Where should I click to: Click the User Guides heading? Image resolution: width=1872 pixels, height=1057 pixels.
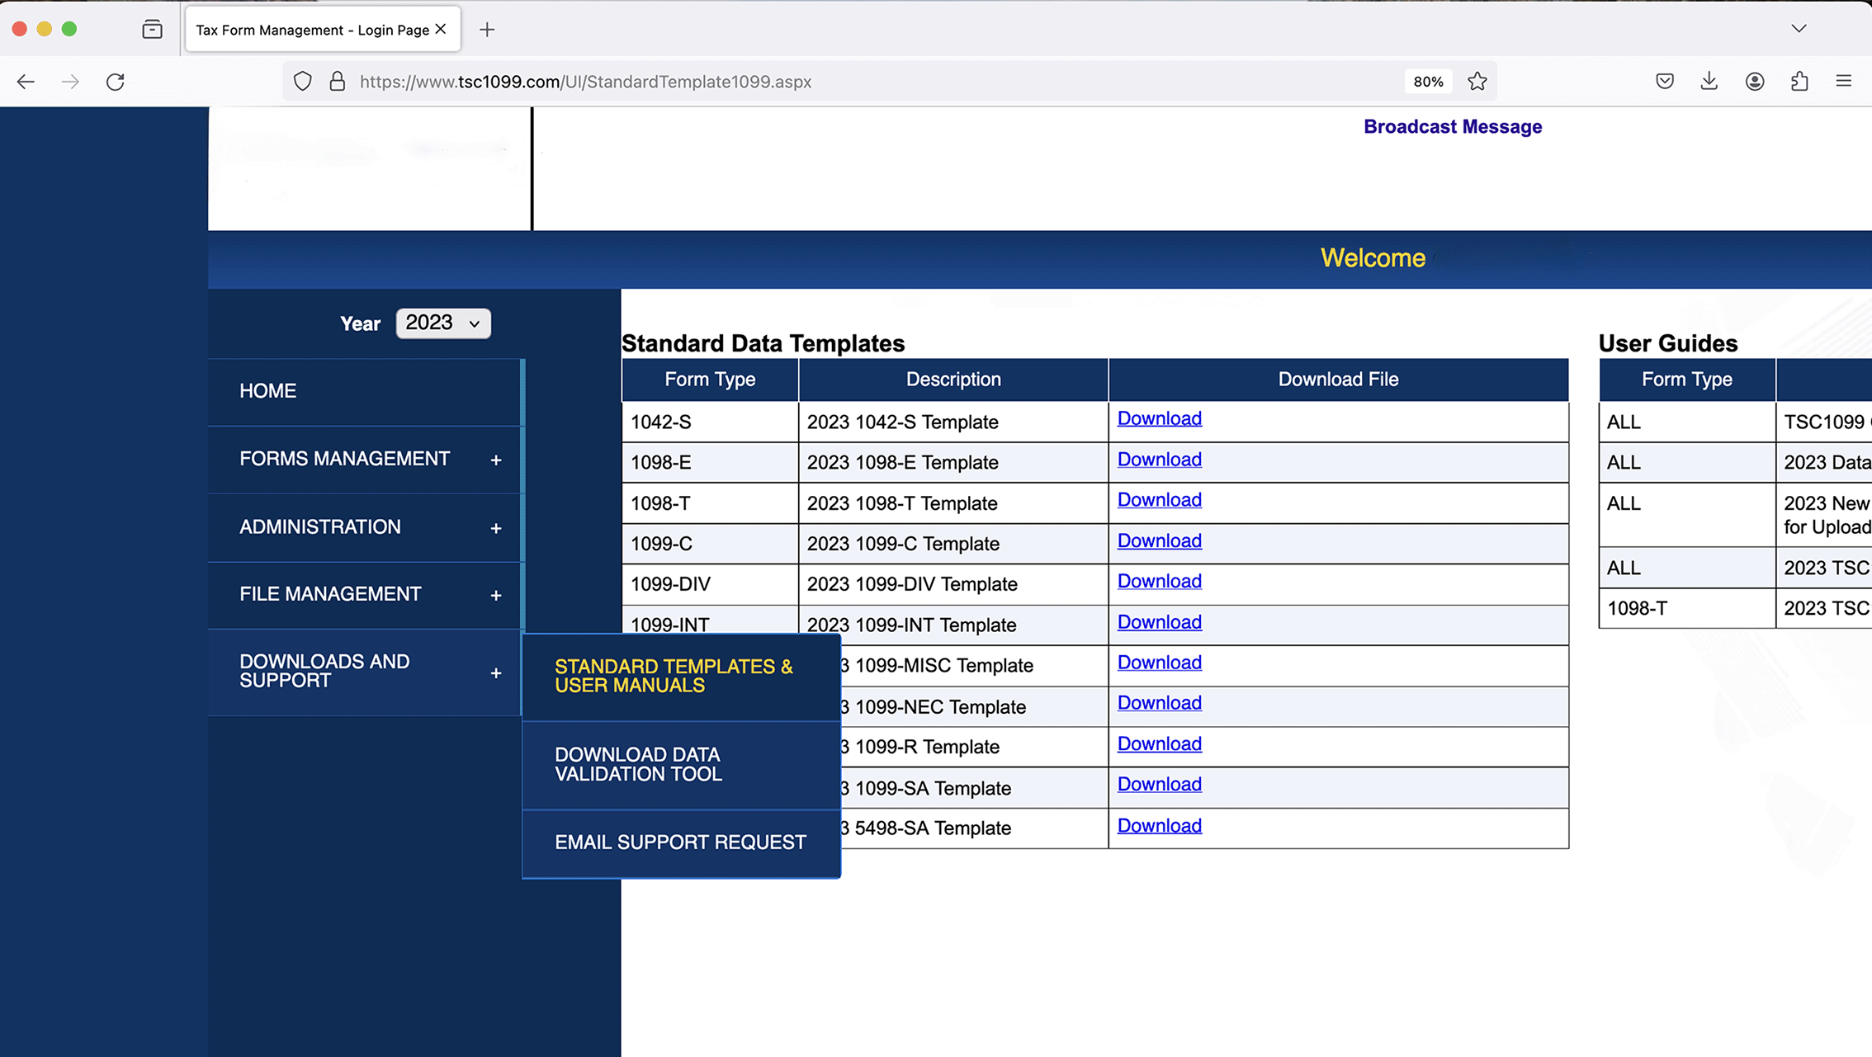point(1667,343)
